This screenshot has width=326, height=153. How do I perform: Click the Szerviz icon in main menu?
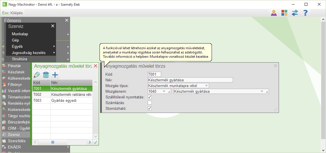(x=4, y=135)
